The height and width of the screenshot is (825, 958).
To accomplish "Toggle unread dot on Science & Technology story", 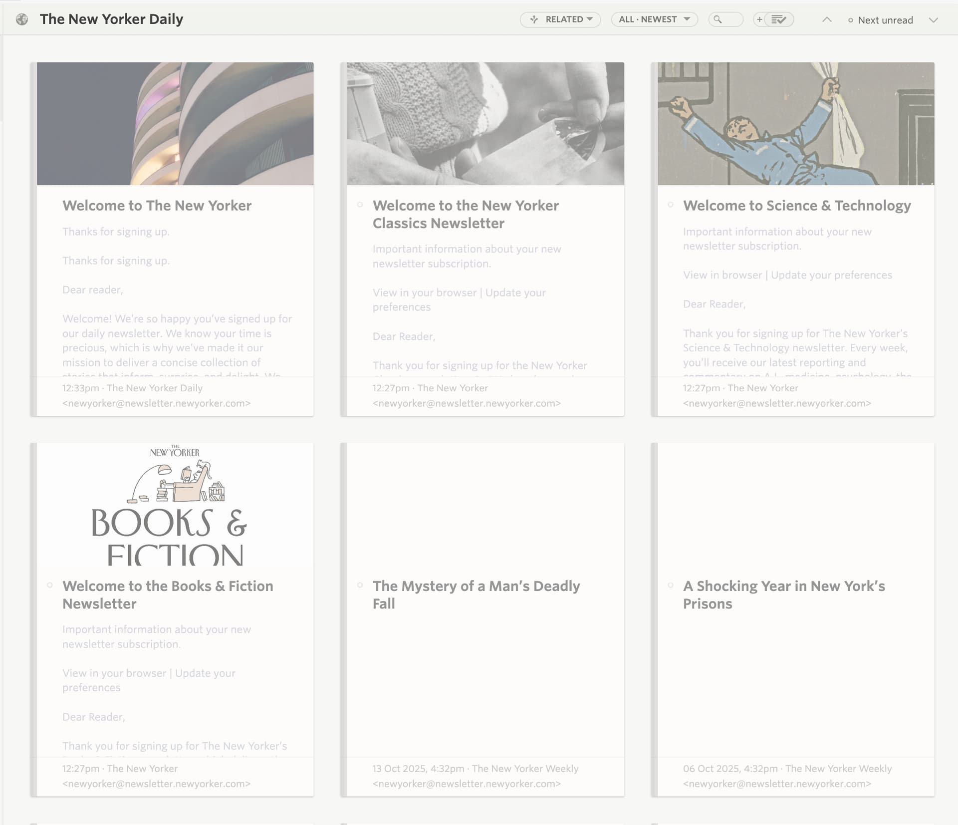I will pos(670,205).
